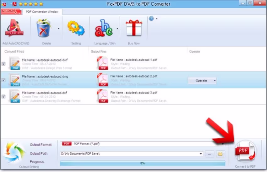Image resolution: width=267 pixels, height=172 pixels.
Task: Uncheck the autodesk-autocad.dwf checkbox
Action: coord(3,64)
